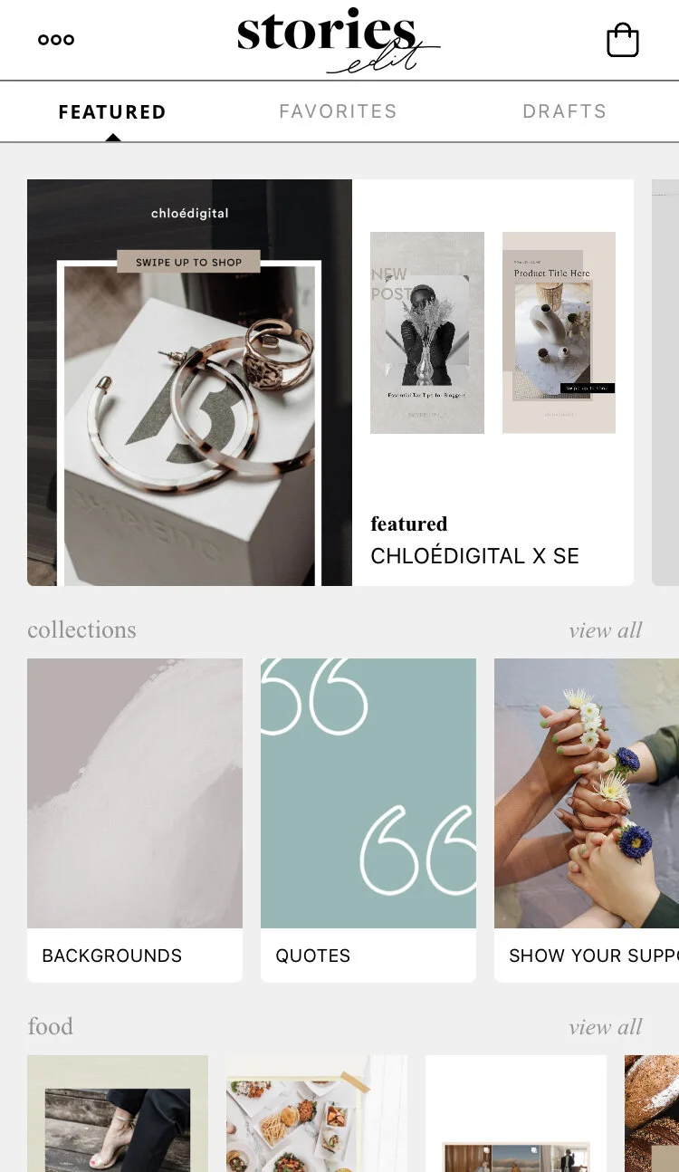Open the Show Your Support collection

tap(587, 821)
